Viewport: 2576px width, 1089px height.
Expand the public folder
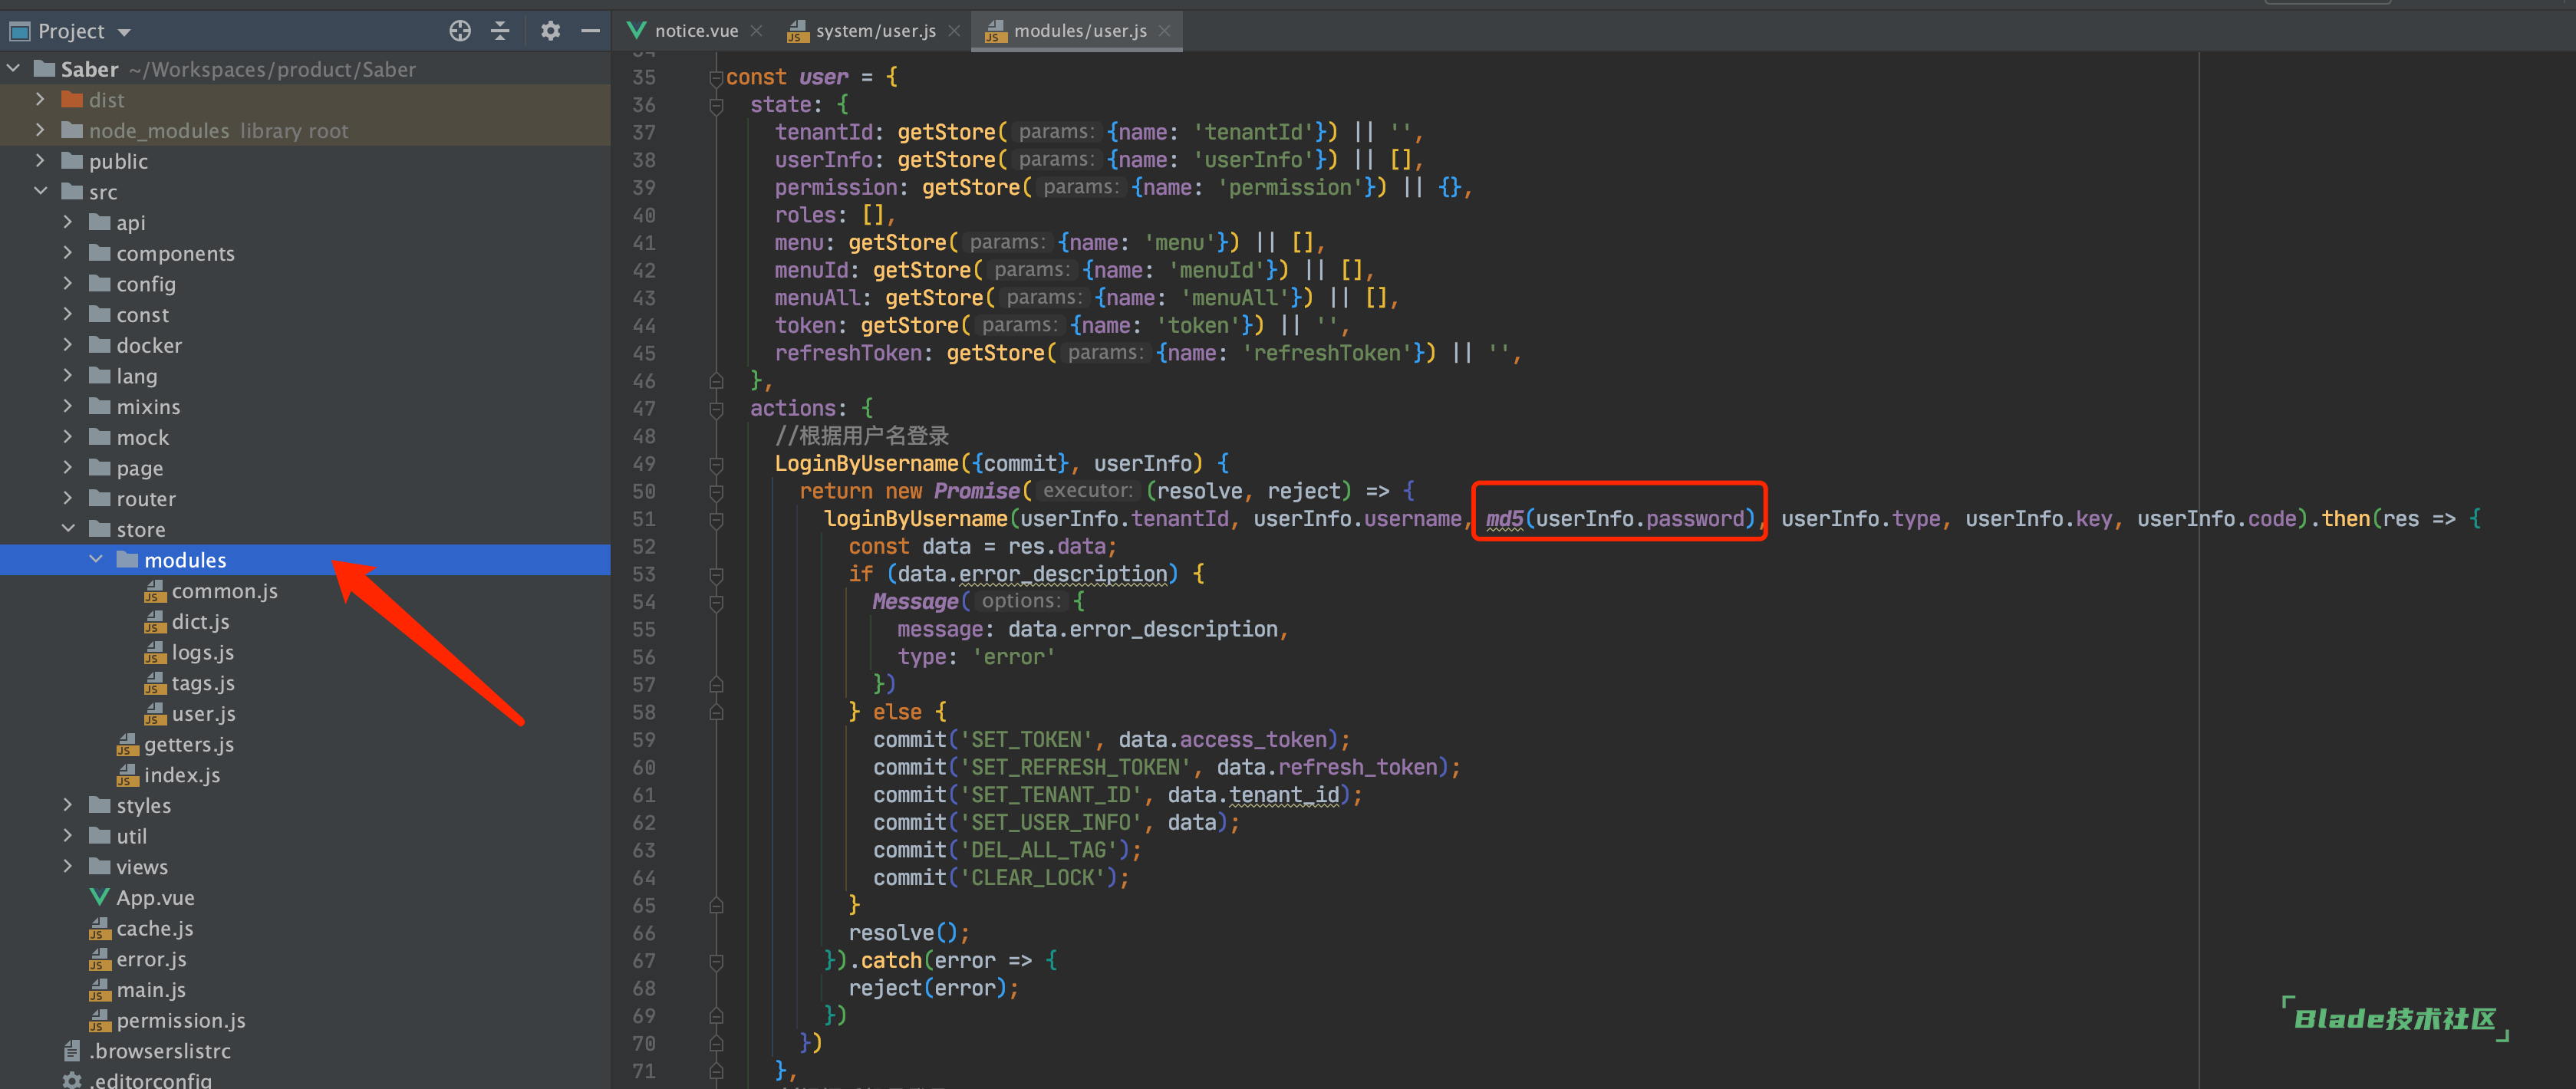pos(41,161)
